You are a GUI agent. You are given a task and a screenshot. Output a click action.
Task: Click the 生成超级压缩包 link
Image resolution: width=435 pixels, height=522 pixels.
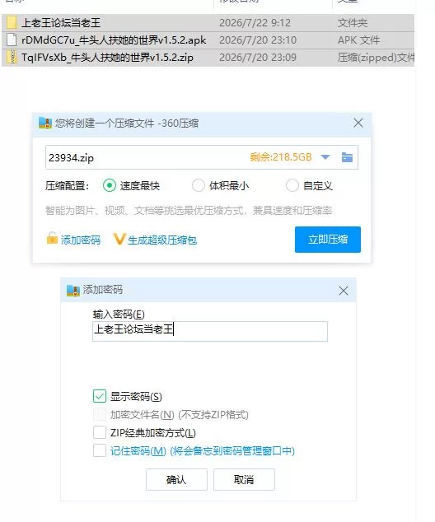point(162,240)
